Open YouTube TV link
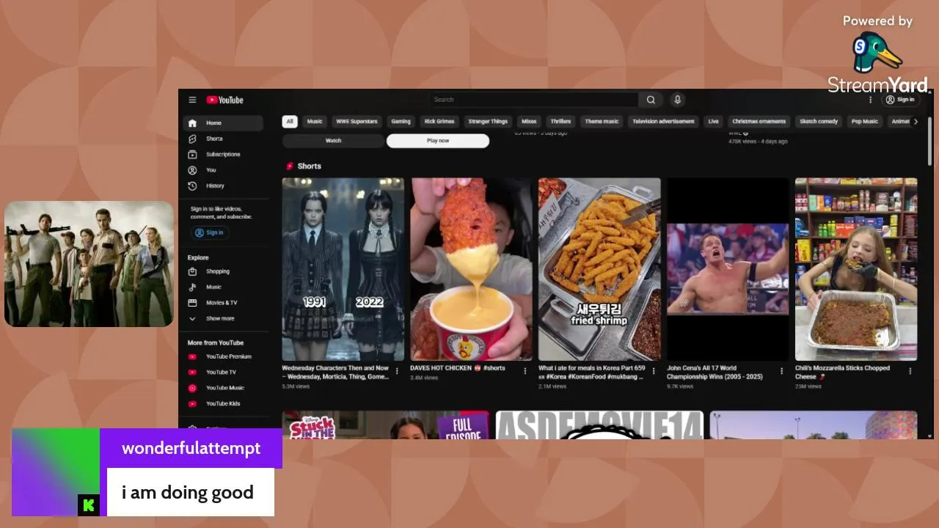Viewport: 939px width, 528px height. [x=222, y=373]
